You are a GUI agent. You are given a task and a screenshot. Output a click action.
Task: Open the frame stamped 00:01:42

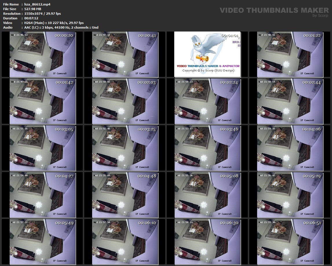point(43,101)
